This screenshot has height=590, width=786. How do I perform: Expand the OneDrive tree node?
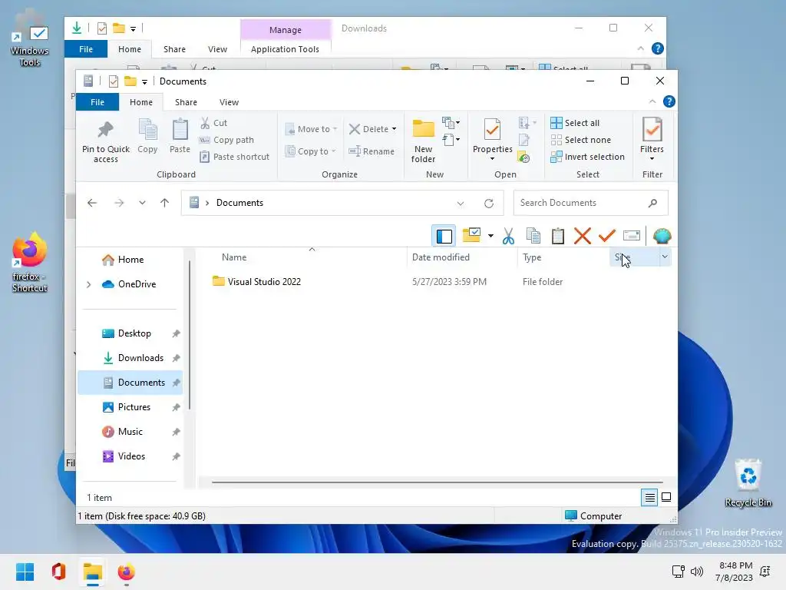(x=89, y=284)
